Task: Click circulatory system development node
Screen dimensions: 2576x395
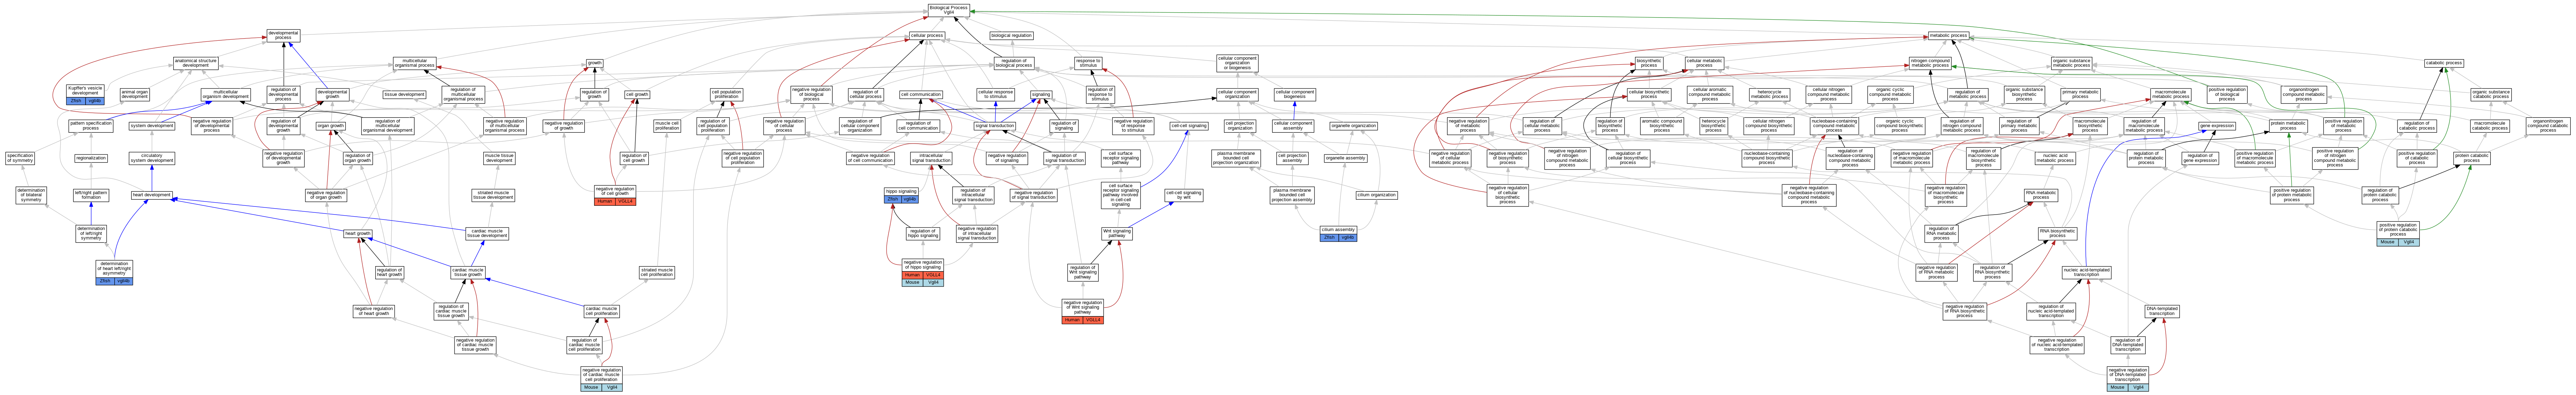Action: 151,158
